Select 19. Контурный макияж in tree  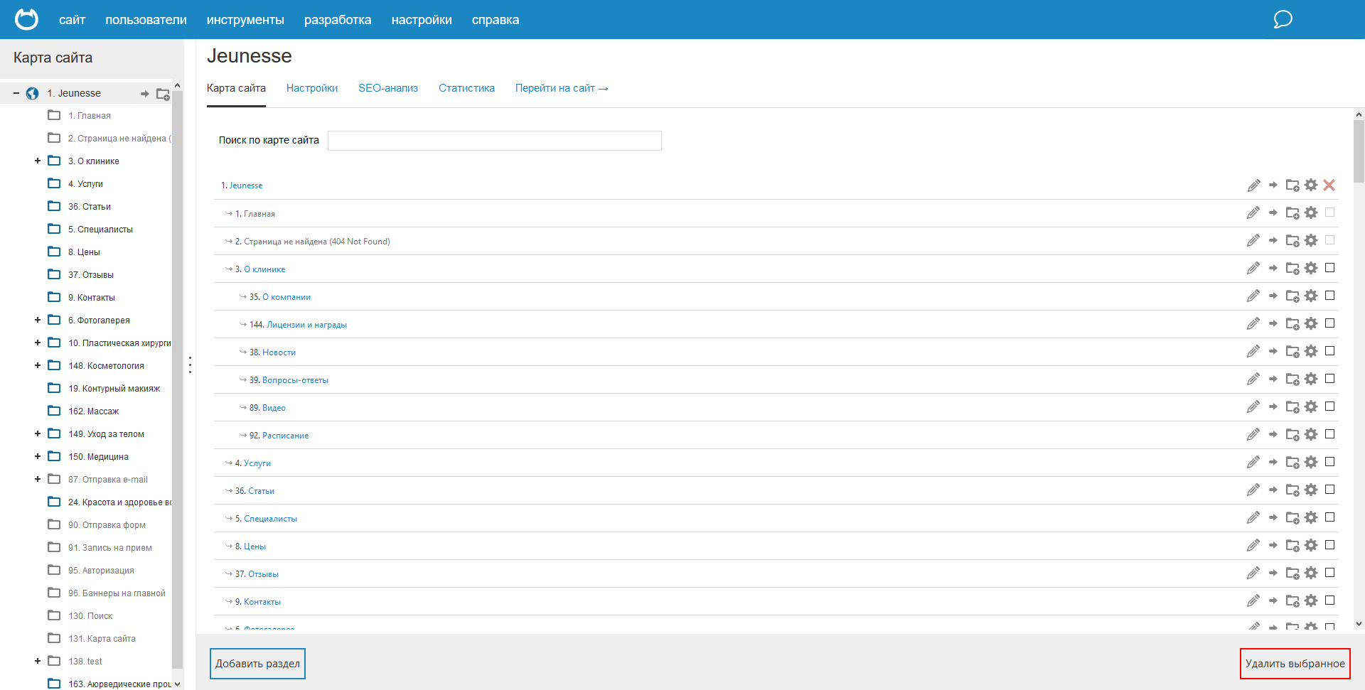click(x=114, y=389)
